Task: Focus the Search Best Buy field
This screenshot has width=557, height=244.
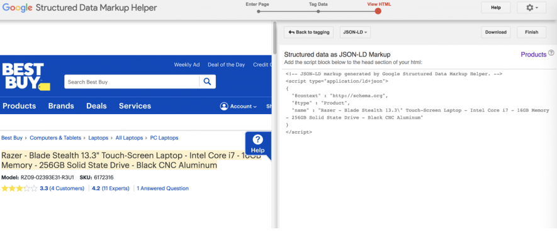Action: pos(132,82)
